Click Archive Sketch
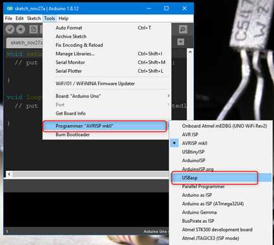Image resolution: width=274 pixels, height=245 pixels. click(106, 37)
